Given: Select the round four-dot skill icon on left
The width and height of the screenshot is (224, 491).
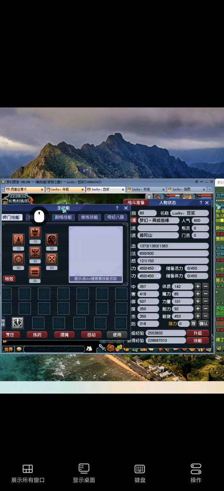Looking at the screenshot, I should tap(18, 259).
